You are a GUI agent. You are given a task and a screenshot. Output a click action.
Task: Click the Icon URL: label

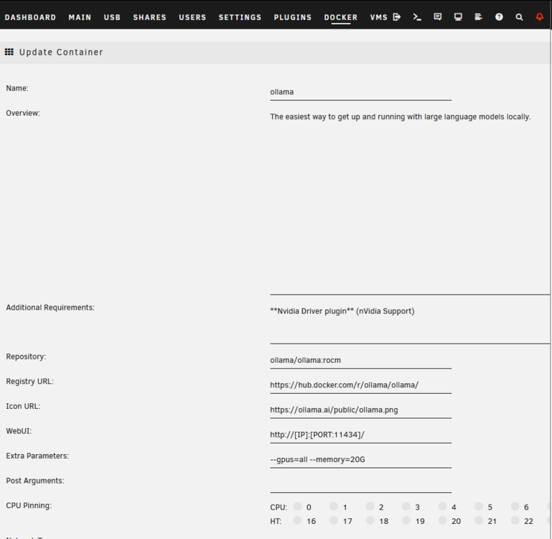23,406
